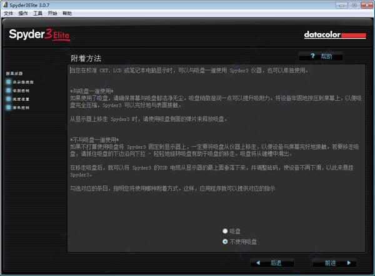Open the 操作 menu
The width and height of the screenshot is (375, 276).
(23, 13)
